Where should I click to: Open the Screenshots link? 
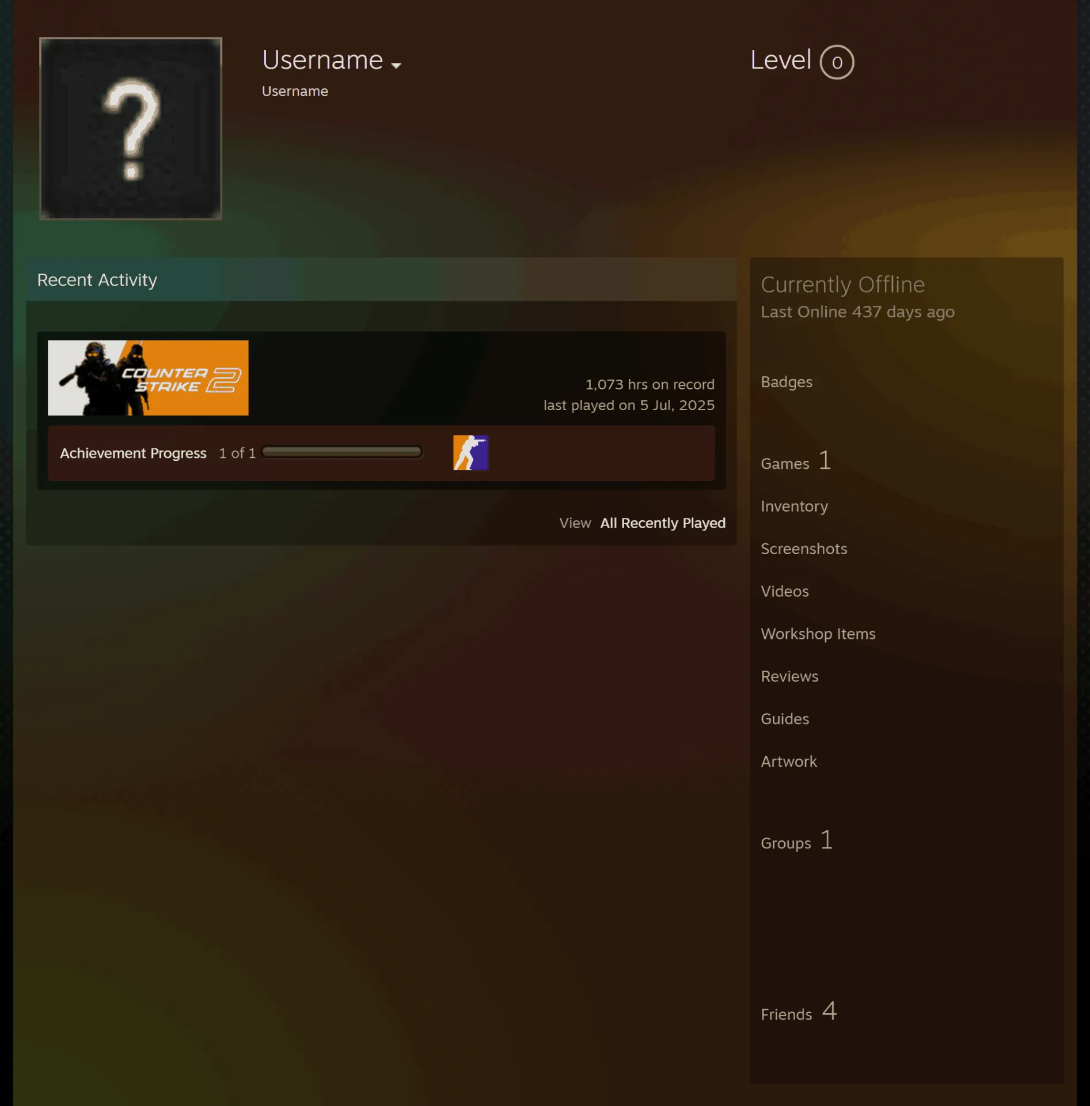804,549
